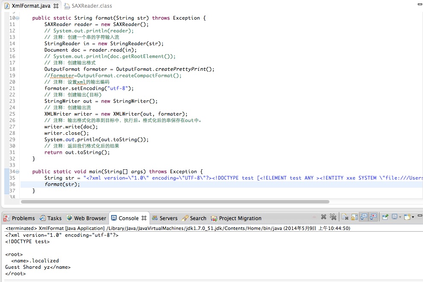Click '<!DOCTYPE test>' in console output

point(27,241)
